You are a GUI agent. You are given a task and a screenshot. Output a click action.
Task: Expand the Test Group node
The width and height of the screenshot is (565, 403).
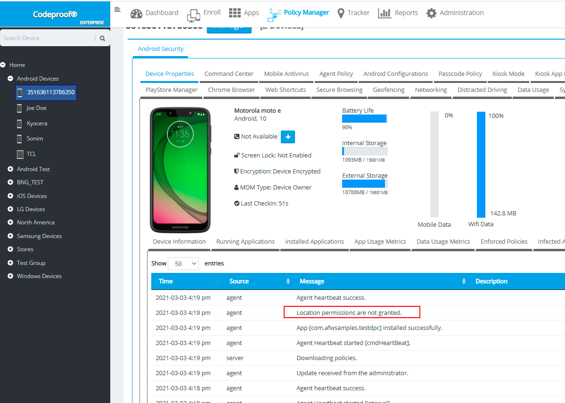click(10, 263)
